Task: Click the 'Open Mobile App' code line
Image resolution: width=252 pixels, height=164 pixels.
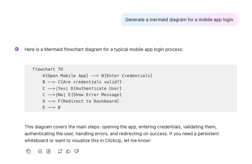Action: 97,76
